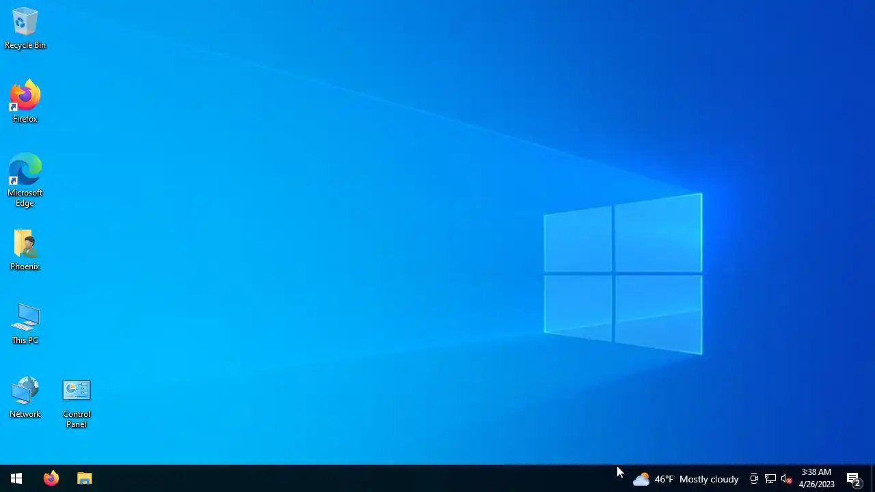The image size is (875, 492).
Task: Open the weather widget showing 46°F
Action: point(686,479)
